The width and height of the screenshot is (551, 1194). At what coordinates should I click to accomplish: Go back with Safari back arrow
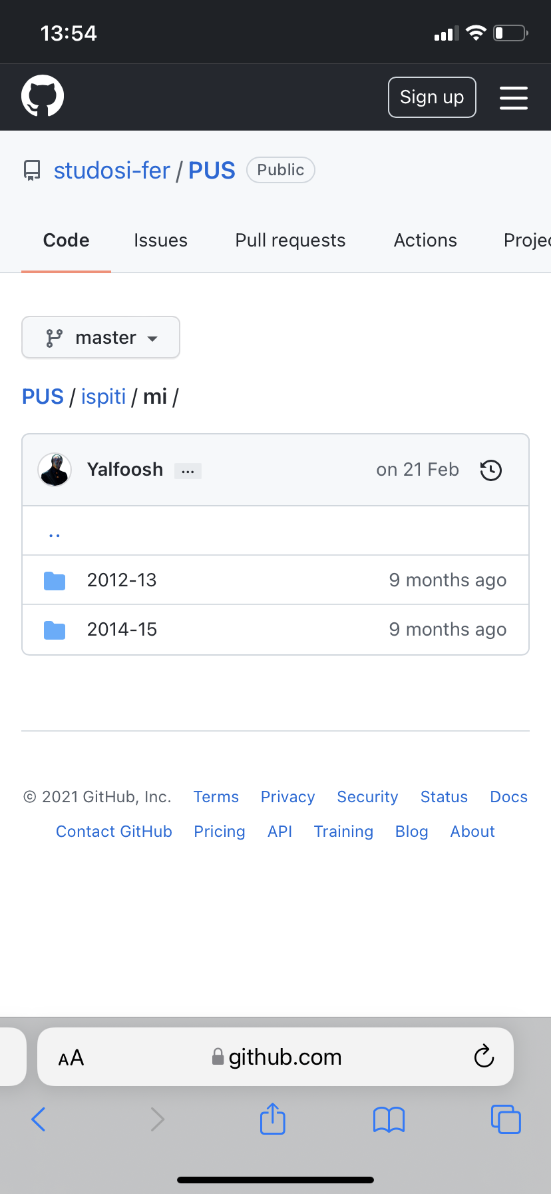(x=39, y=1119)
